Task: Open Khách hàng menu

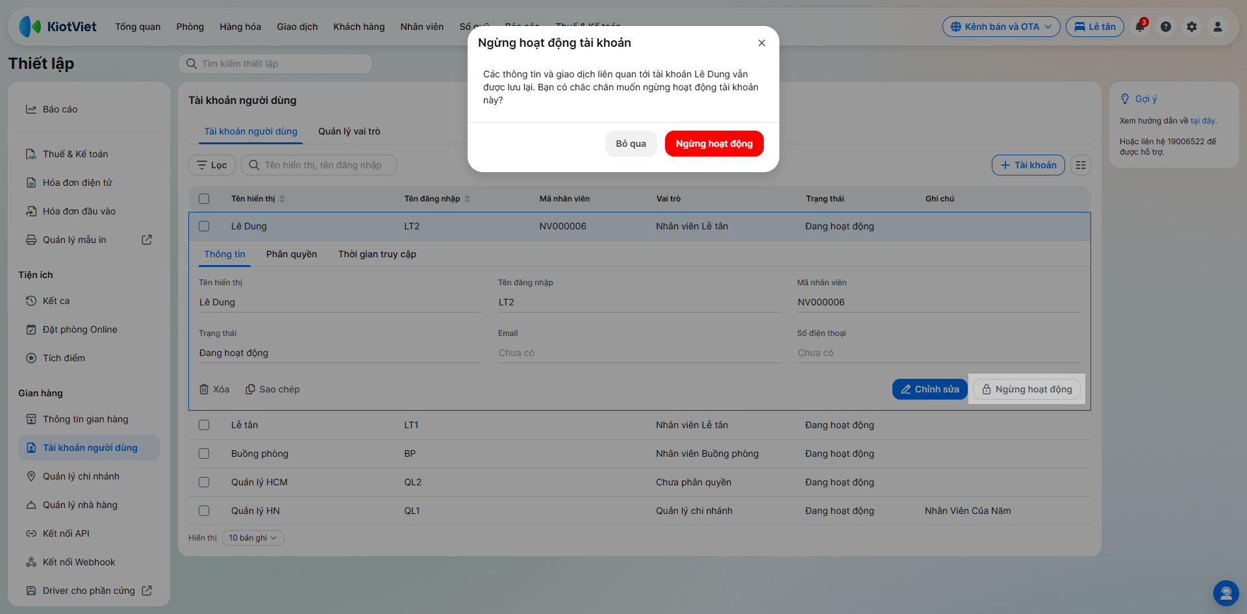Action: [x=359, y=27]
